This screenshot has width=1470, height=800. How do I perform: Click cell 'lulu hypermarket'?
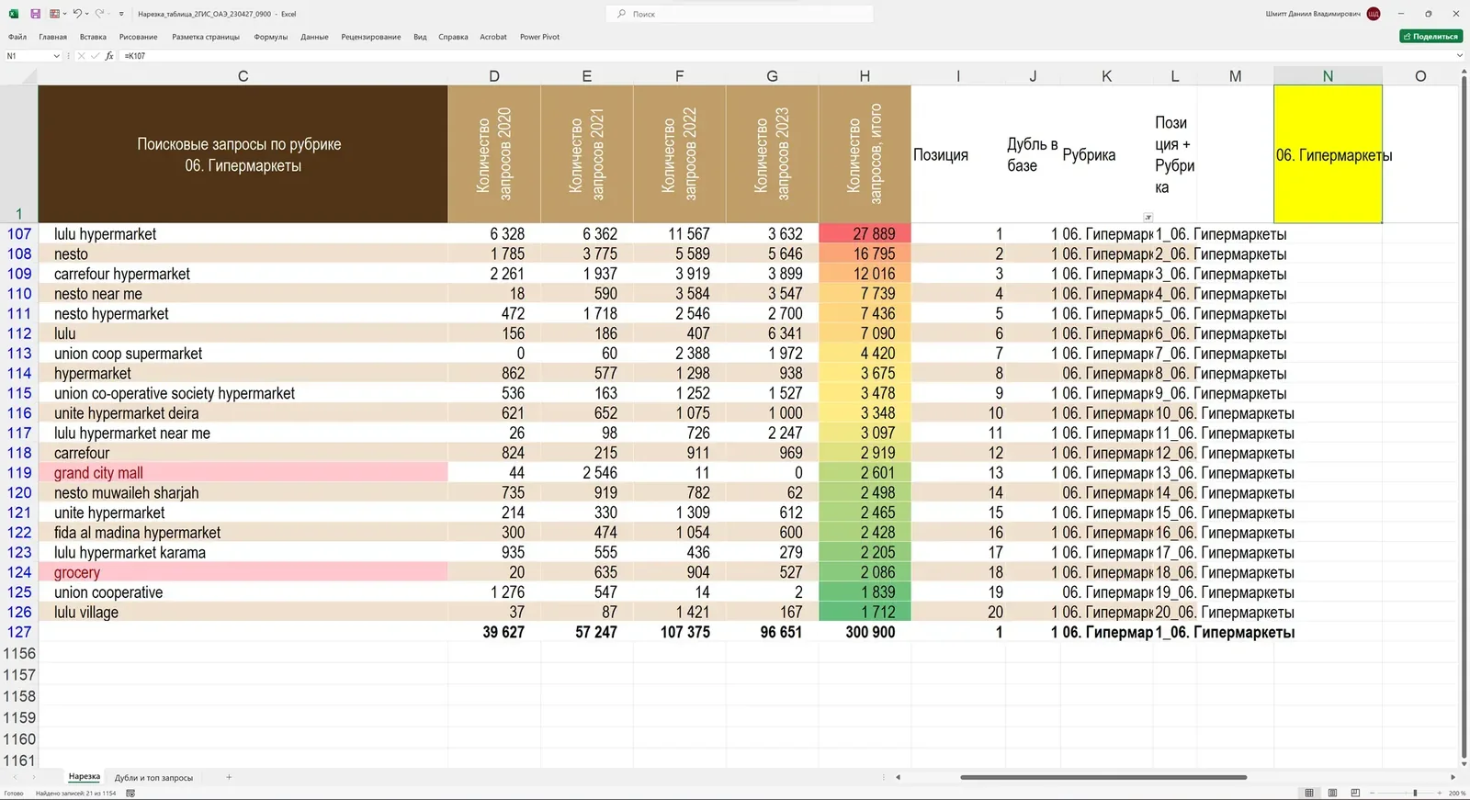click(243, 234)
